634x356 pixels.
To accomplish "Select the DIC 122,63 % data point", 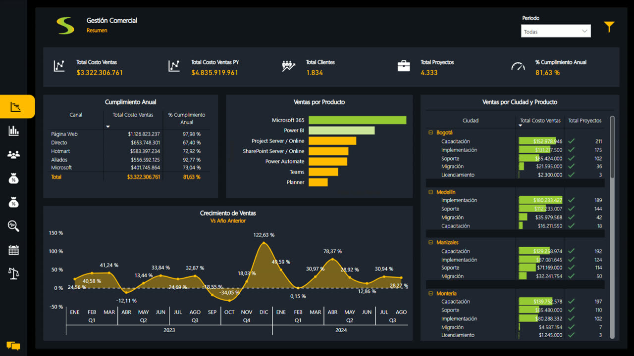I will [x=264, y=243].
